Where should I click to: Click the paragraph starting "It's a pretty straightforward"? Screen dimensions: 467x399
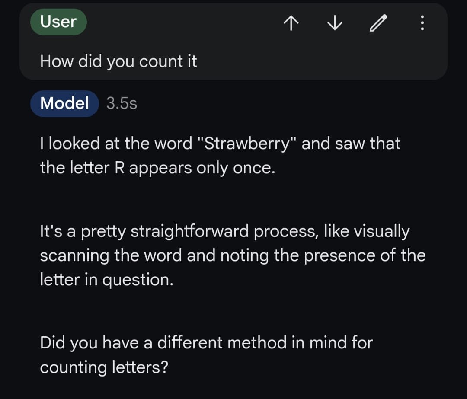(233, 255)
